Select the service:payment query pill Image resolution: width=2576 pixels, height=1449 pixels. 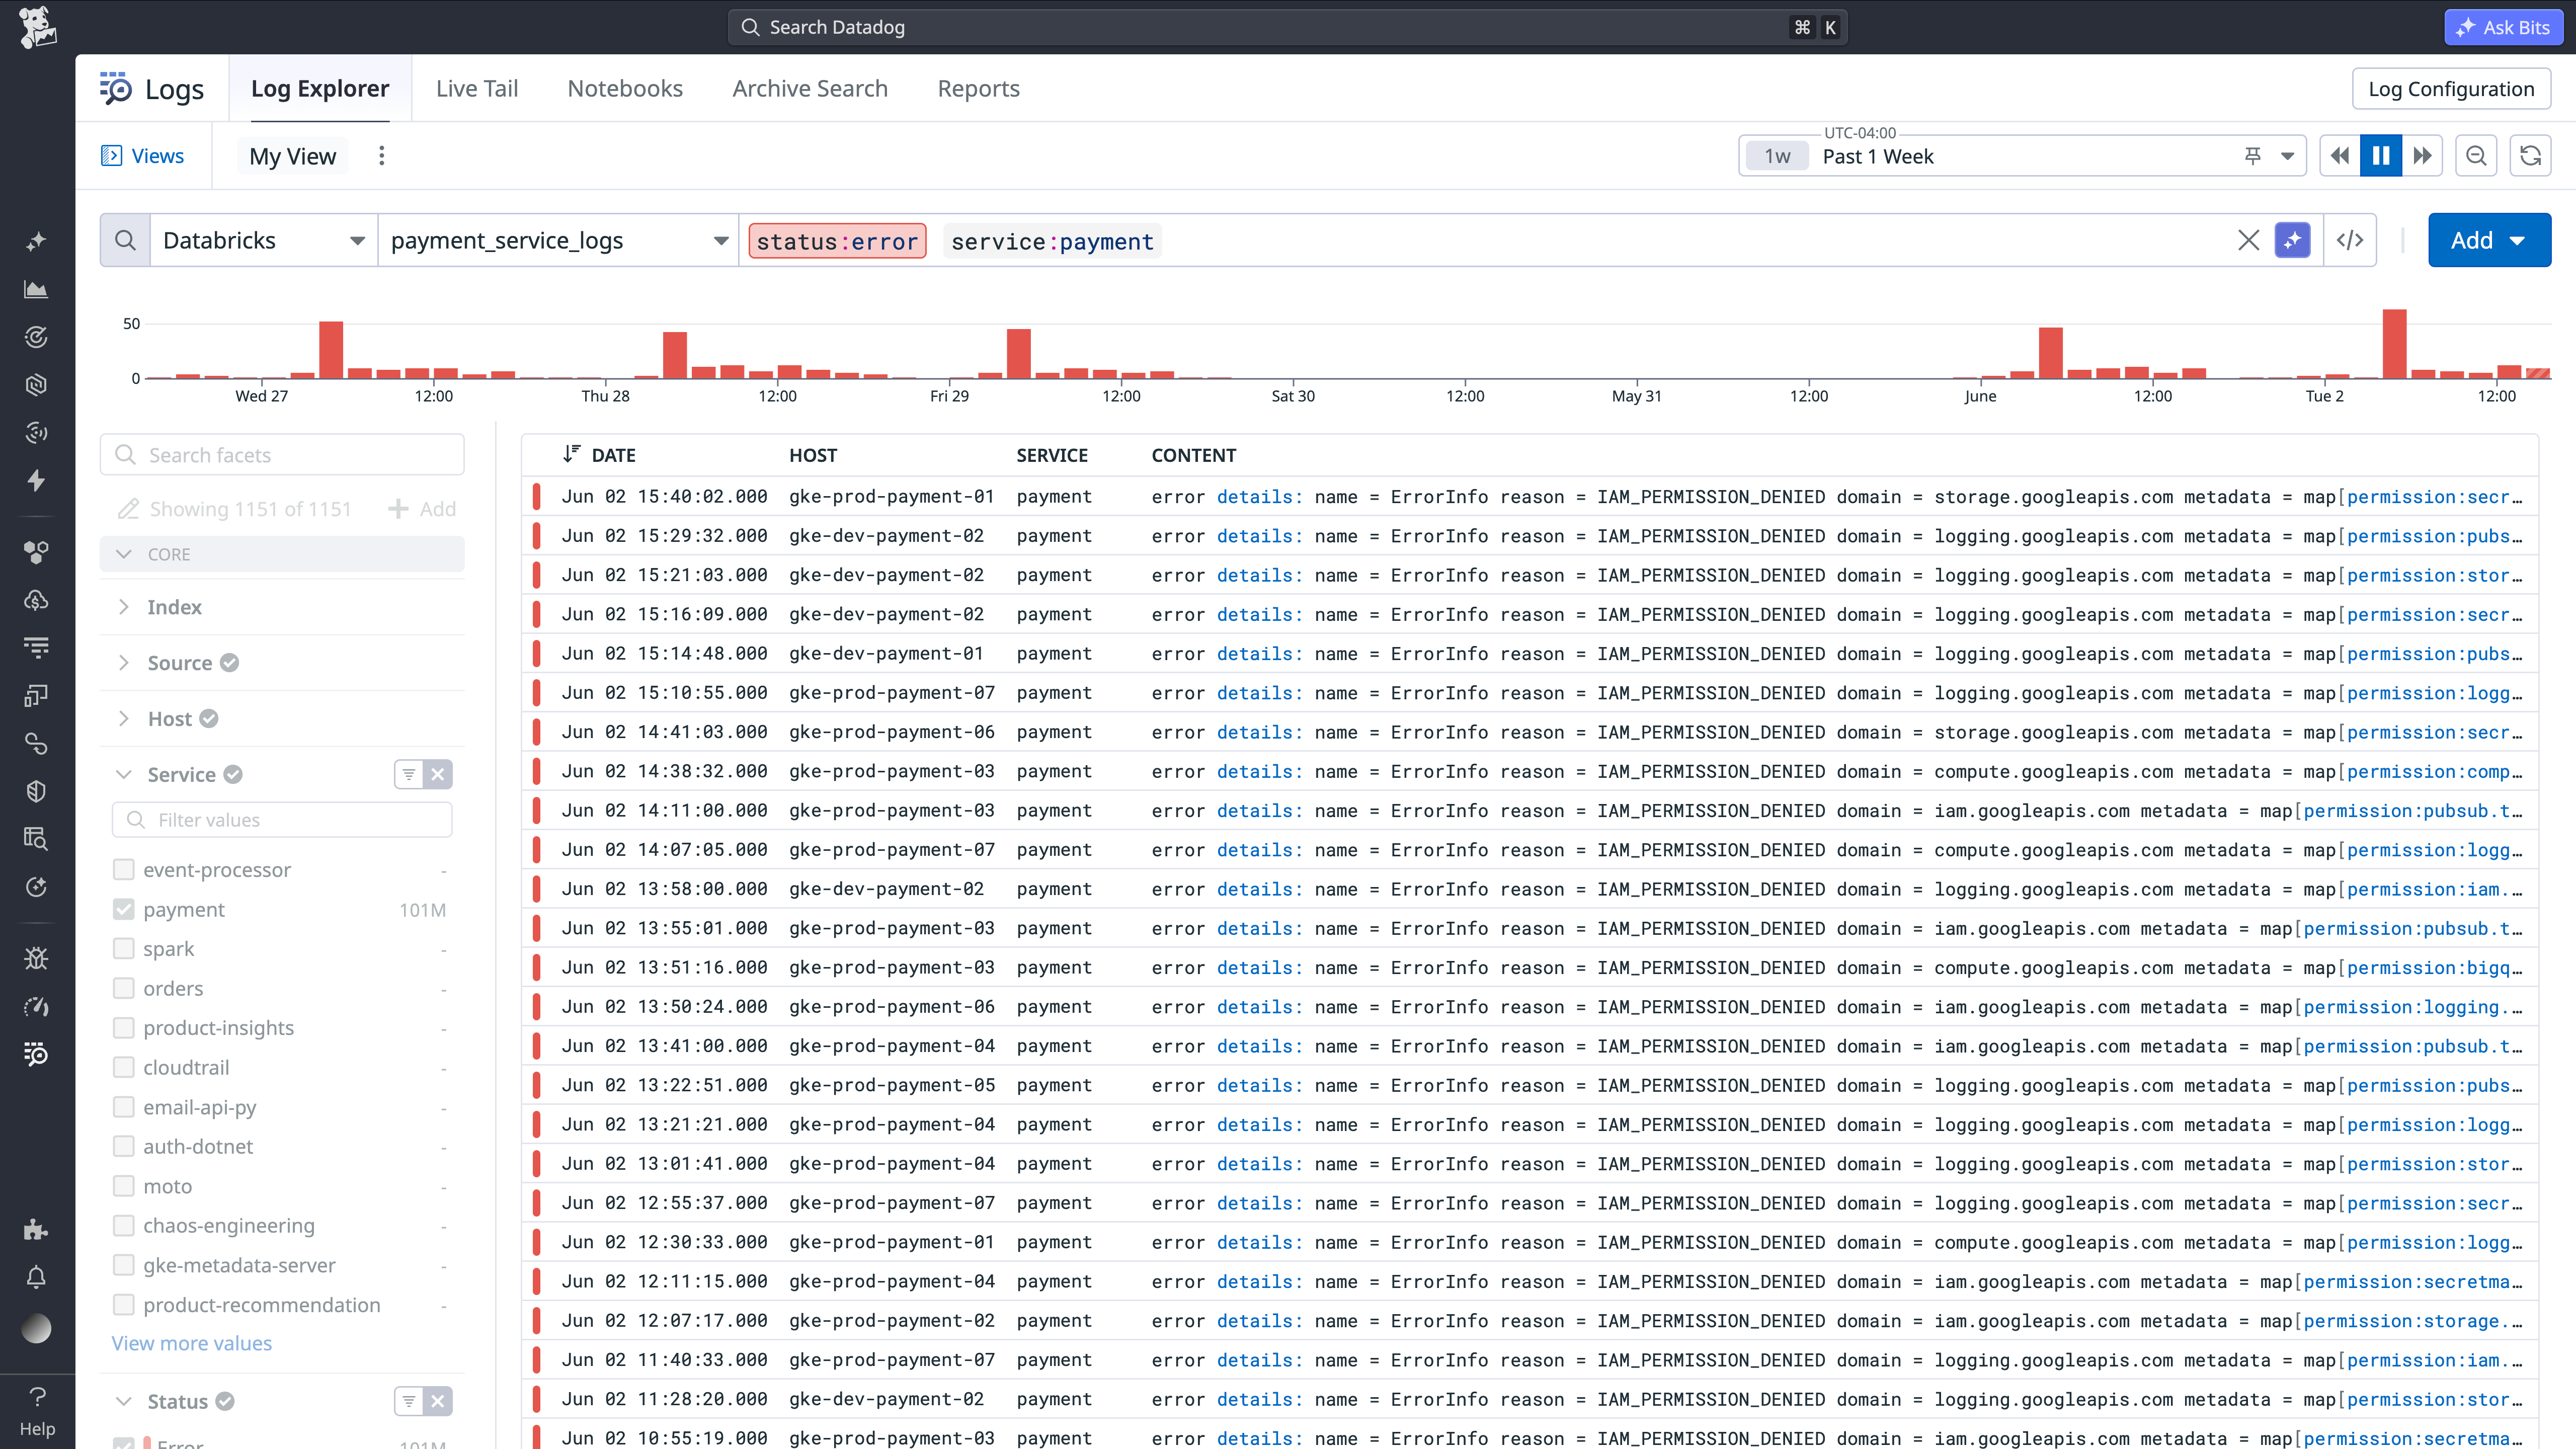tap(1052, 241)
